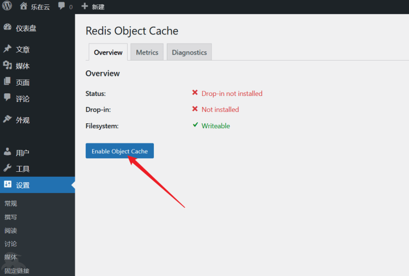
Task: Click the 文章 pushpin icon
Action: [8, 49]
